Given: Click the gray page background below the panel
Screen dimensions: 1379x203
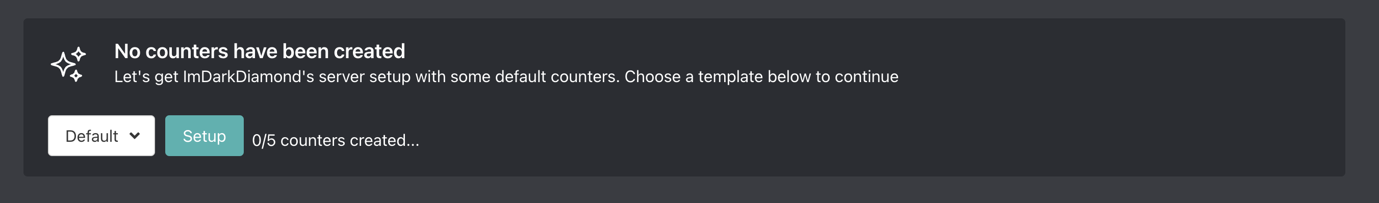Looking at the screenshot, I should pos(689,191).
